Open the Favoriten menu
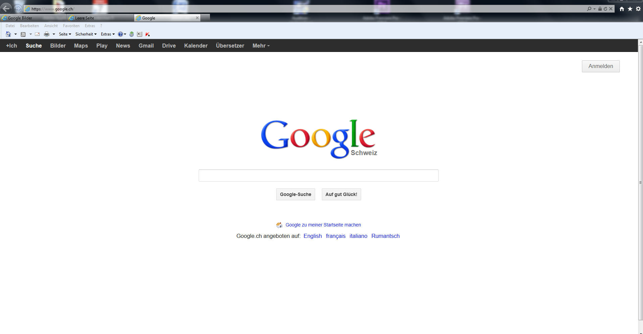Image resolution: width=643 pixels, height=334 pixels. (71, 26)
